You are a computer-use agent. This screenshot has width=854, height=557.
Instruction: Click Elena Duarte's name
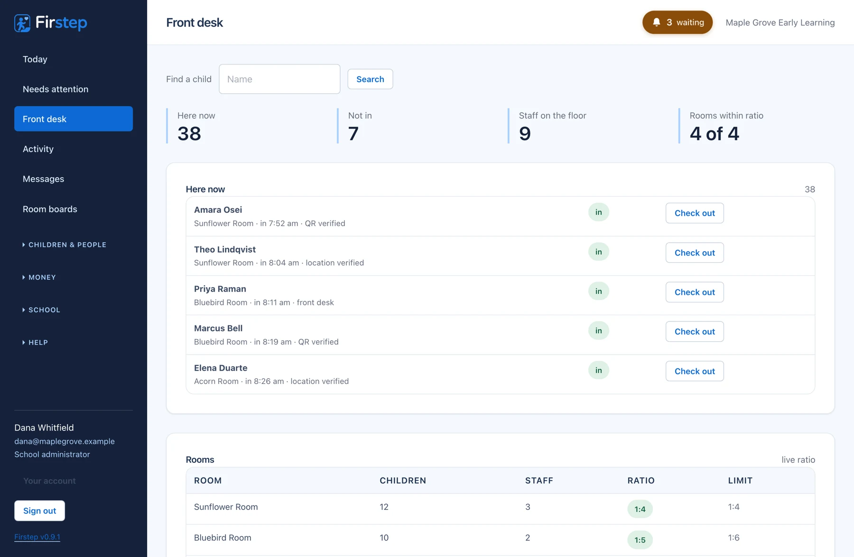point(221,368)
